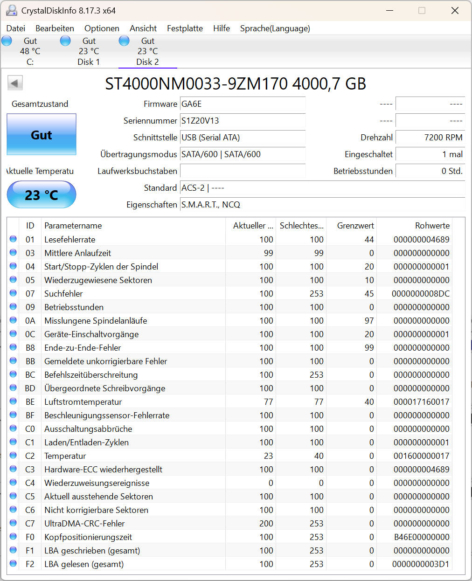
Task: Switch to the C: drive tab label
Action: click(30, 62)
